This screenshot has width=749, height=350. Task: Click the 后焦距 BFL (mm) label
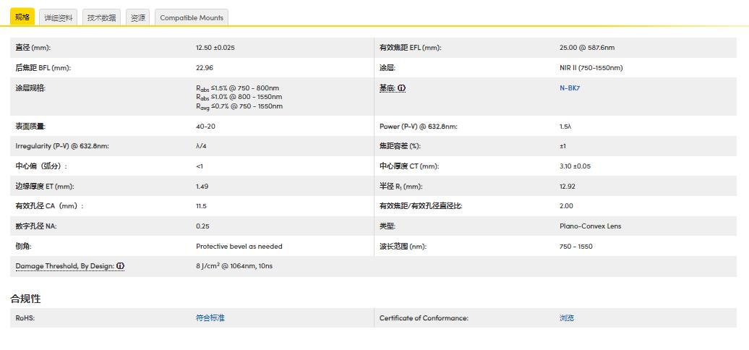(43, 68)
